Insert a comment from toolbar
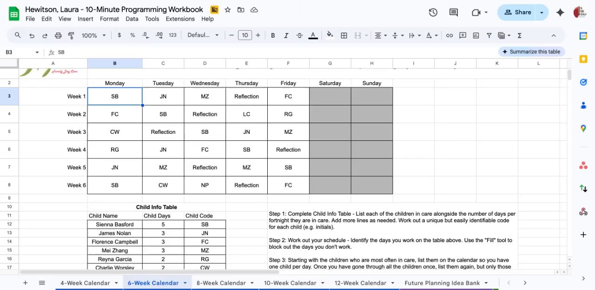Image resolution: width=595 pixels, height=290 pixels. (x=463, y=35)
